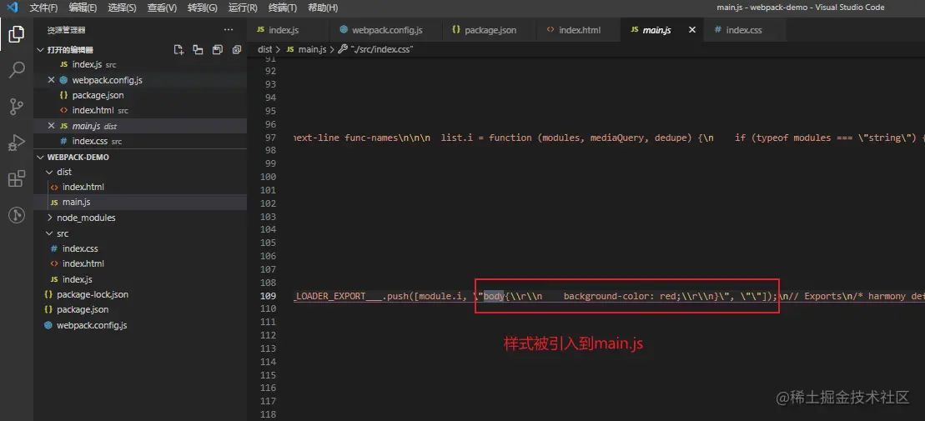The width and height of the screenshot is (925, 421).
Task: Collapse the open editors section
Action: pos(41,50)
